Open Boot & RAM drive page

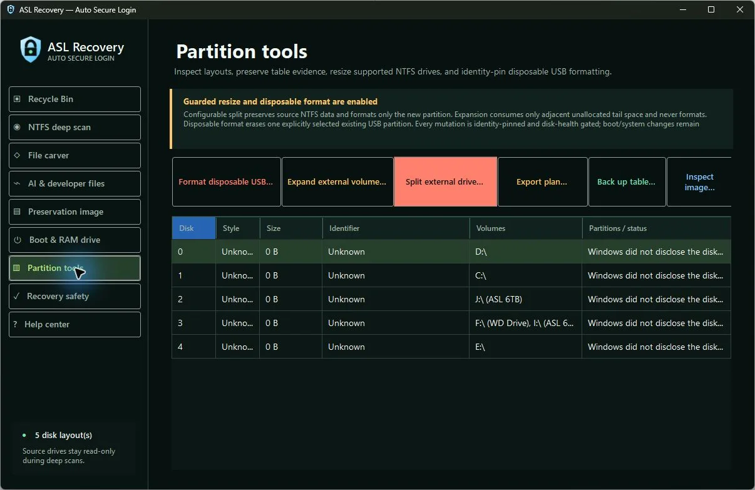74,240
